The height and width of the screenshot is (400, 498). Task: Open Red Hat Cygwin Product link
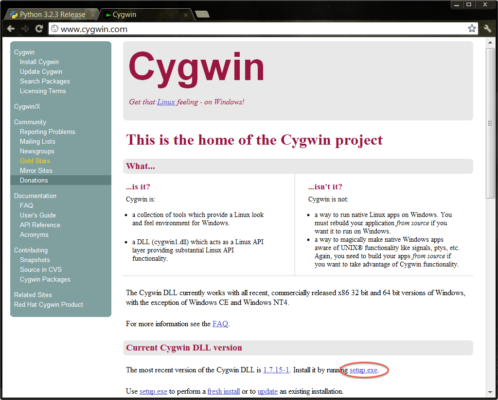click(48, 304)
